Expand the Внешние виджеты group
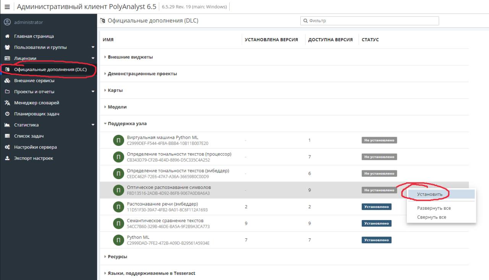Image resolution: width=489 pixels, height=280 pixels. pyautogui.click(x=105, y=57)
